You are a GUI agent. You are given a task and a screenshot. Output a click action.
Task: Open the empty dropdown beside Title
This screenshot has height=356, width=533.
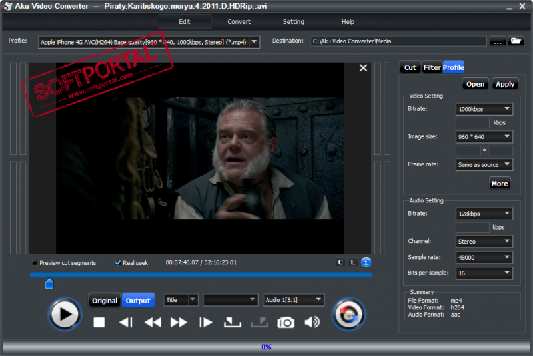(231, 300)
